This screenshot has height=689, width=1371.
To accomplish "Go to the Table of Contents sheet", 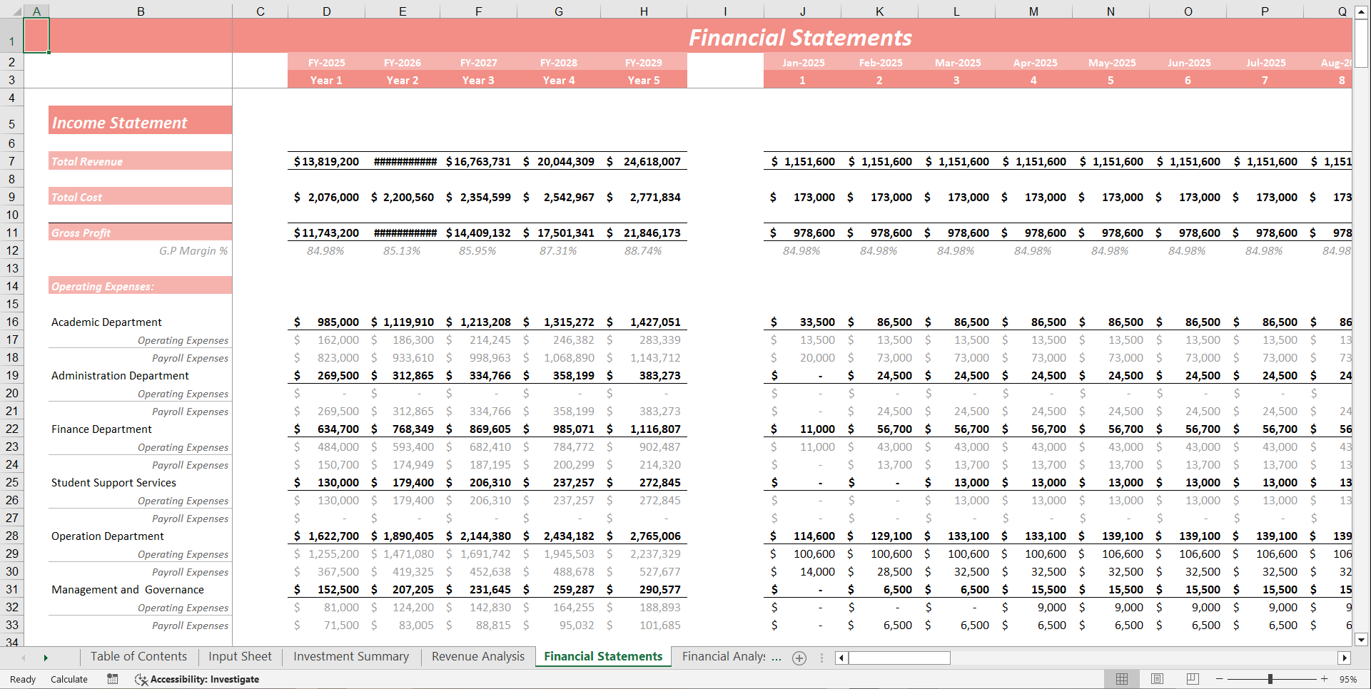I will coord(138,656).
